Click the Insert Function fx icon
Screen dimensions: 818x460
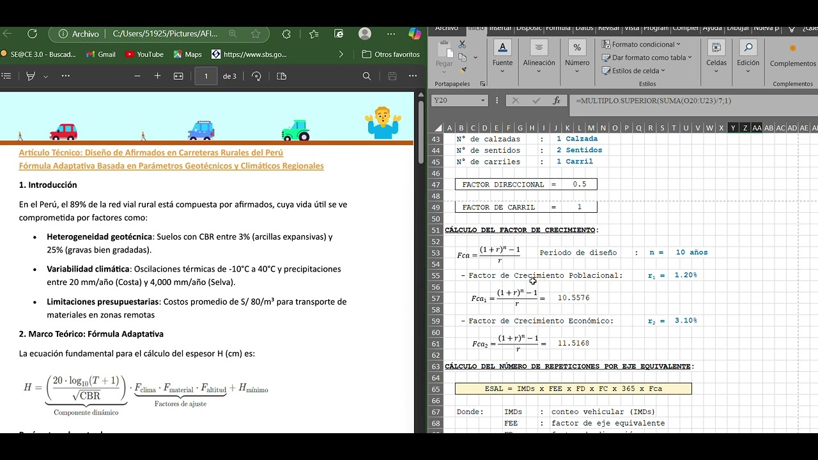[557, 100]
